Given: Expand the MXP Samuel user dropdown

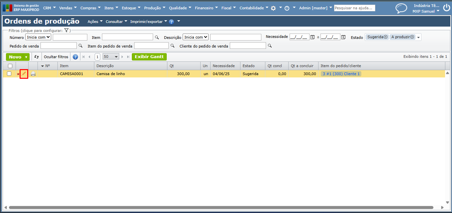Looking at the screenshot, I should click(426, 11).
